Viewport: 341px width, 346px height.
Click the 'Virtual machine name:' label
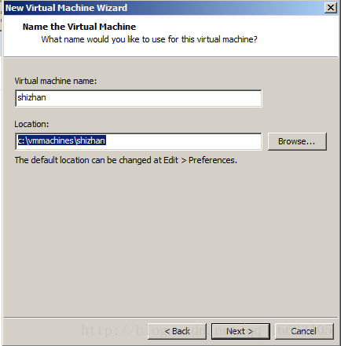56,81
